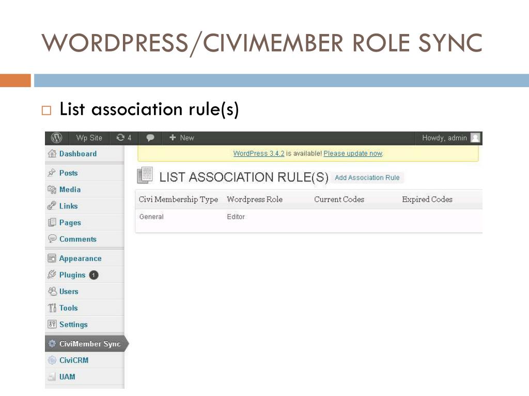Viewport: 529px width, 396px height.
Task: Open the admin user avatar
Action: pos(475,137)
